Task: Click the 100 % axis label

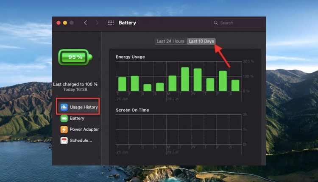Action: click(248, 76)
